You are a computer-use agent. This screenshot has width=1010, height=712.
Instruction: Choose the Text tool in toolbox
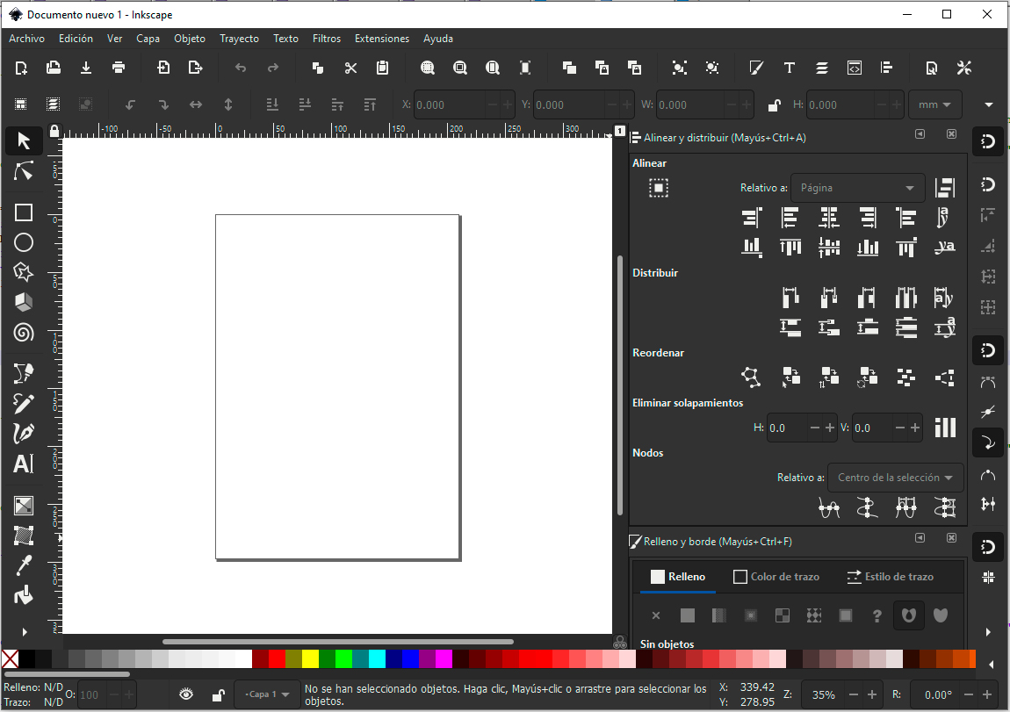click(x=24, y=464)
